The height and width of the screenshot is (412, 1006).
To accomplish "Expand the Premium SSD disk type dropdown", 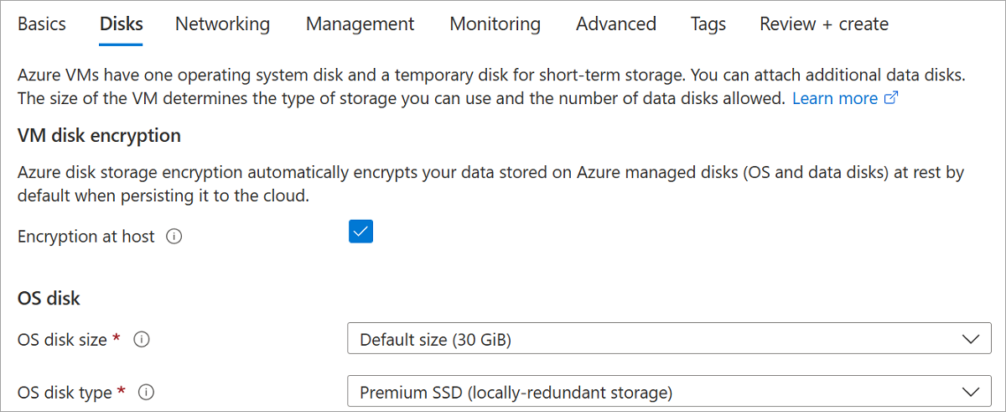I will click(x=662, y=392).
